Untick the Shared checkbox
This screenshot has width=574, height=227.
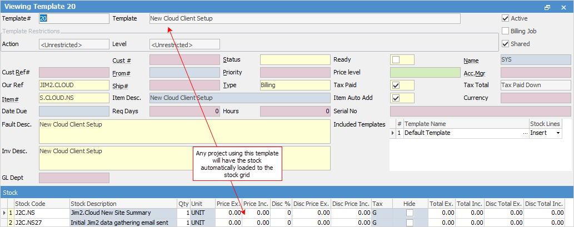click(505, 44)
